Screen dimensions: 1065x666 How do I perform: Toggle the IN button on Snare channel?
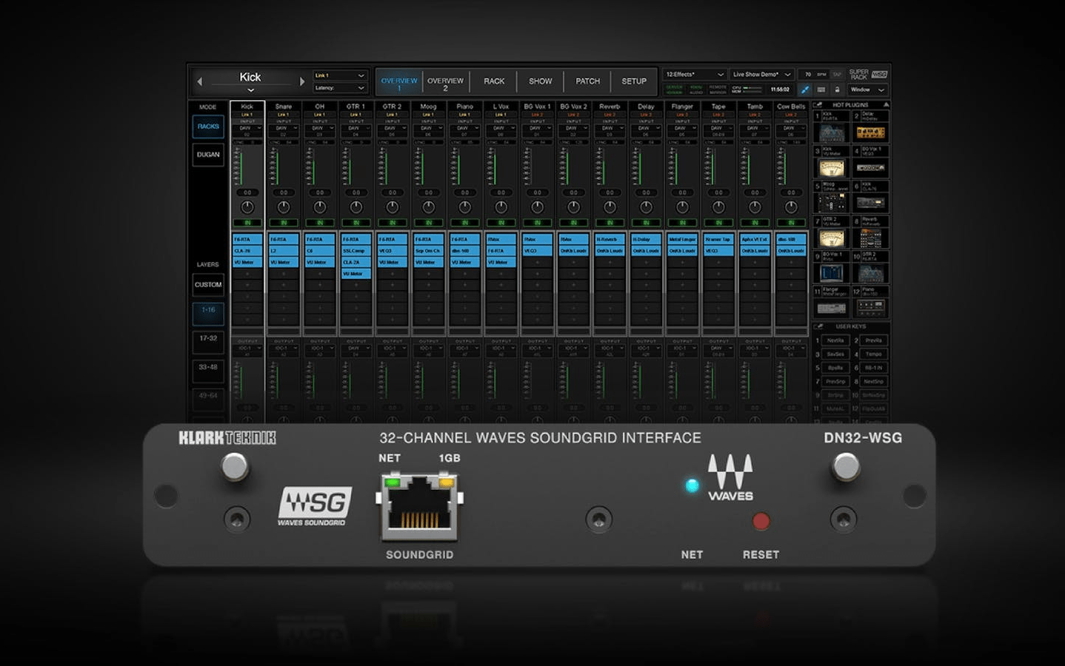(284, 223)
